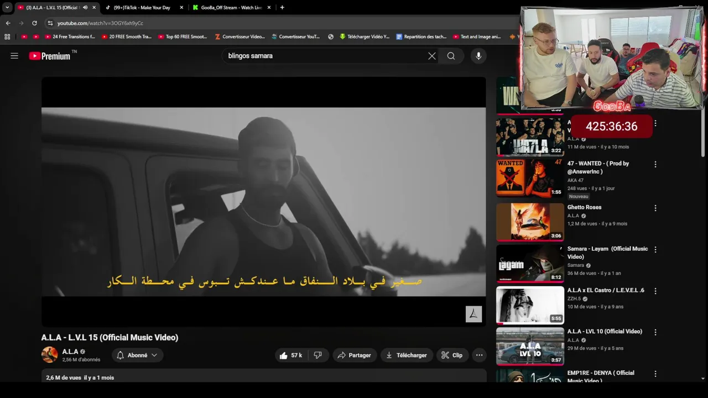Expand the Abonné subscription dropdown
The image size is (708, 398).
(138, 355)
